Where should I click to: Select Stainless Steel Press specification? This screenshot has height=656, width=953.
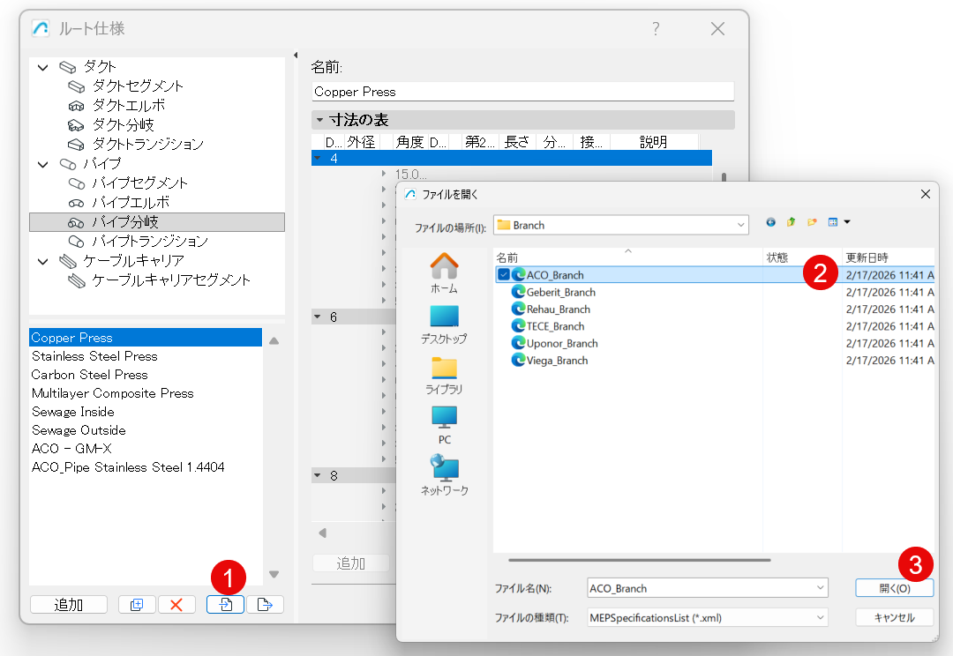146,356
